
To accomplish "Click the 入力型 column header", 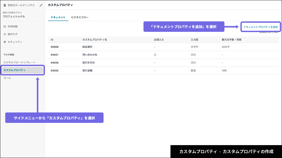I will coord(194,40).
